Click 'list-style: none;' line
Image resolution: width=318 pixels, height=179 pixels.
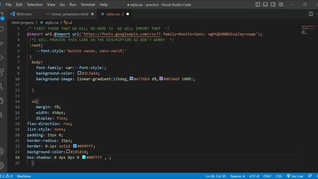click(46, 129)
